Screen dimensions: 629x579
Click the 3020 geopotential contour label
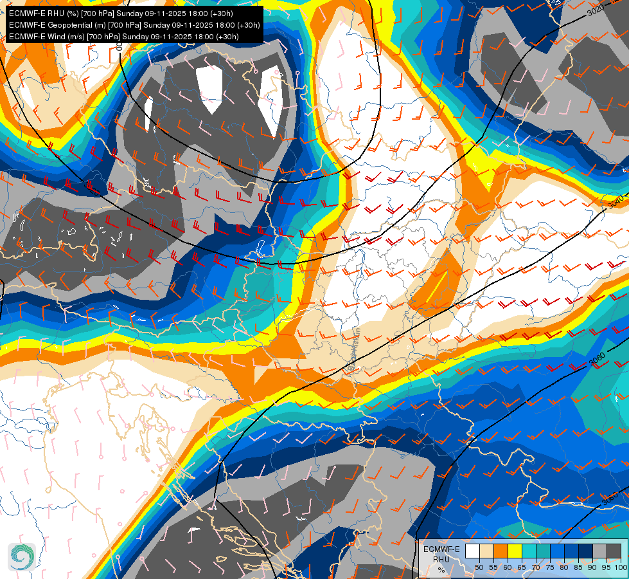pyautogui.click(x=596, y=10)
